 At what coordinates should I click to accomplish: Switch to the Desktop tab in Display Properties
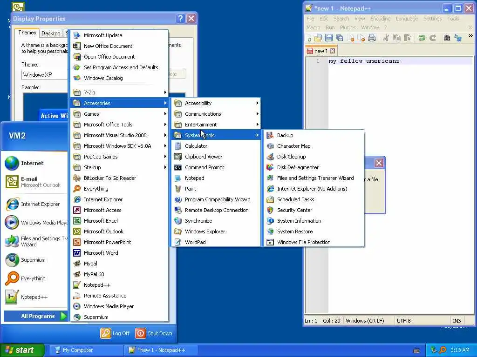(51, 33)
